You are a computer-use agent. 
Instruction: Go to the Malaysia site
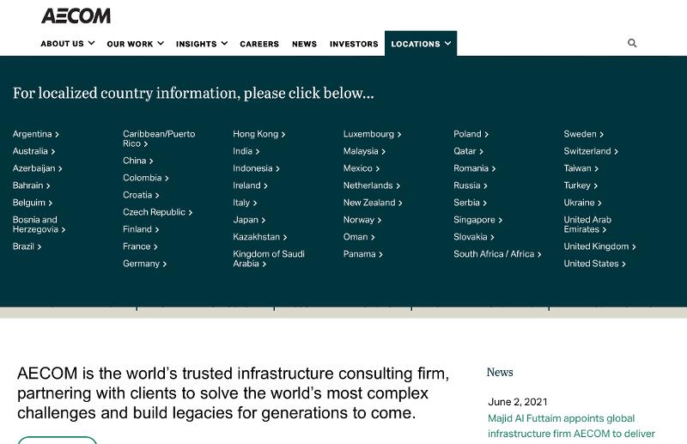pyautogui.click(x=364, y=151)
